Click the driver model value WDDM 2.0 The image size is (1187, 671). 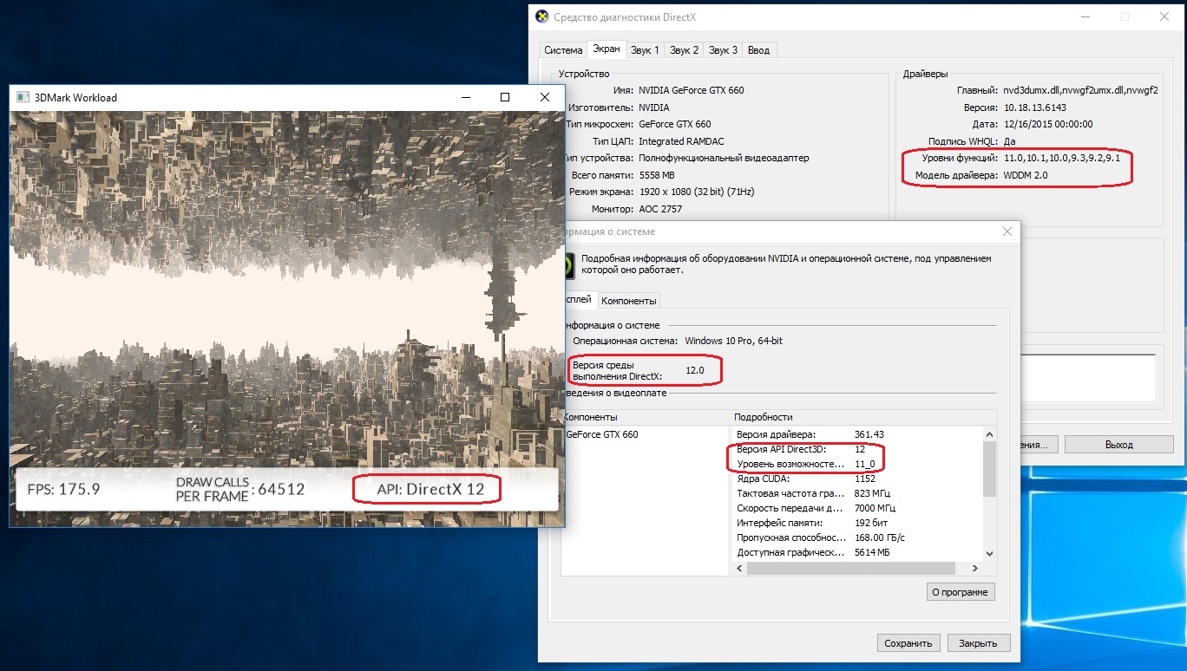[1027, 176]
